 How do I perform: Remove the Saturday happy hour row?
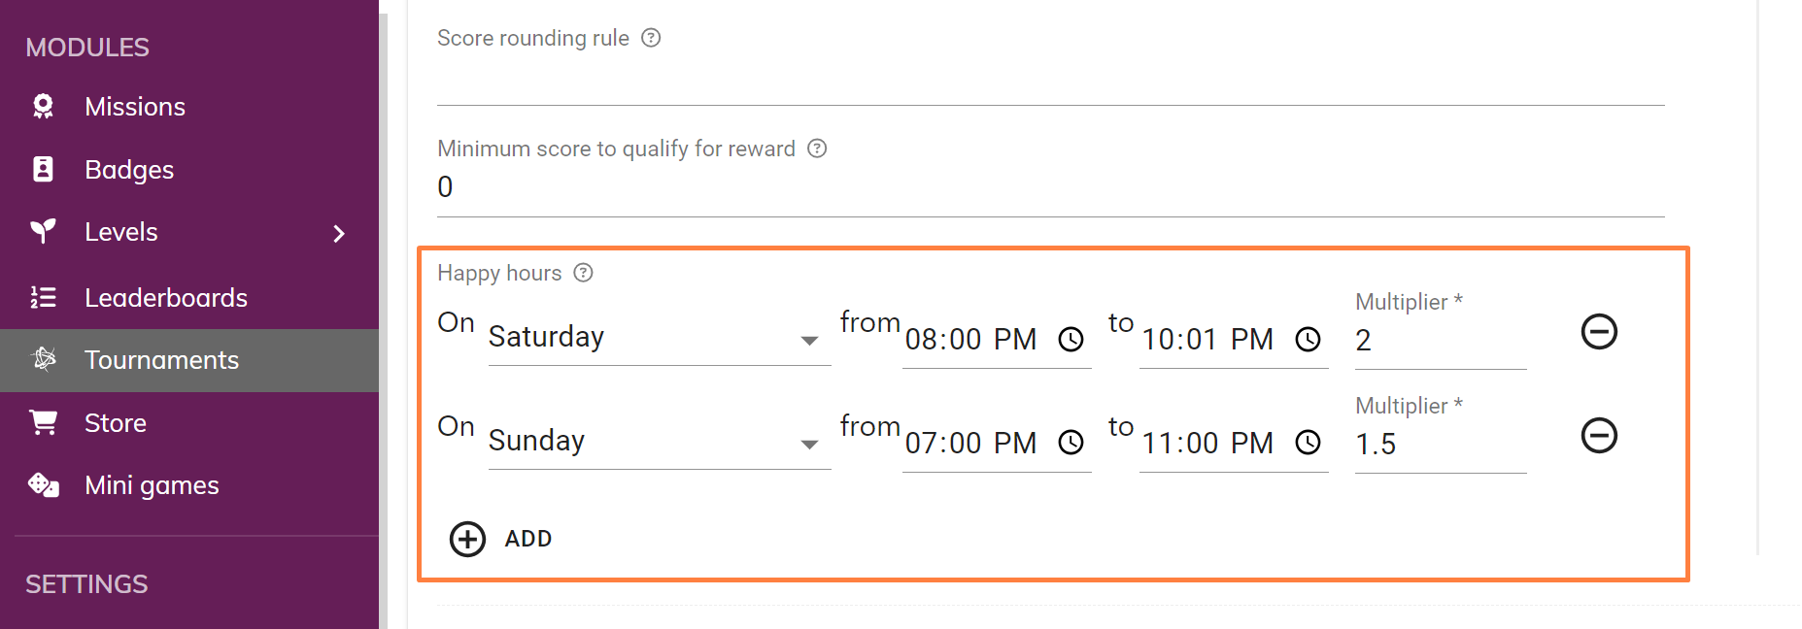pos(1598,332)
